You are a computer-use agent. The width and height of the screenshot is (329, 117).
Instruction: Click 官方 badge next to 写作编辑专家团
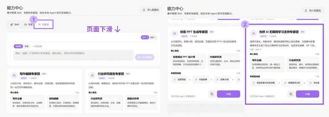point(44,74)
